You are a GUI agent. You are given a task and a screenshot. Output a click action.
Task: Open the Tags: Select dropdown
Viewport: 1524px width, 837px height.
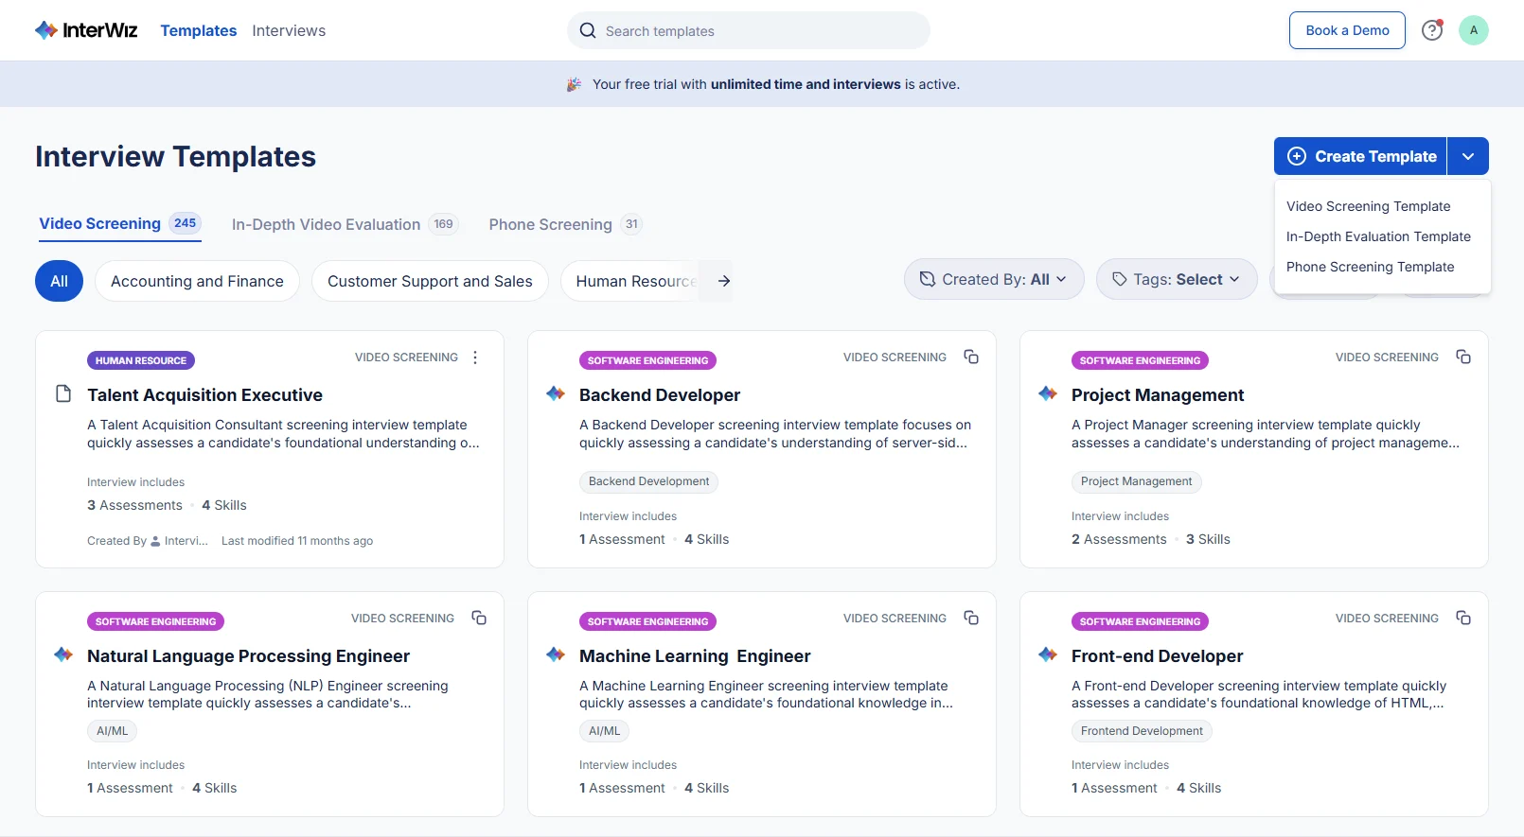click(x=1177, y=279)
